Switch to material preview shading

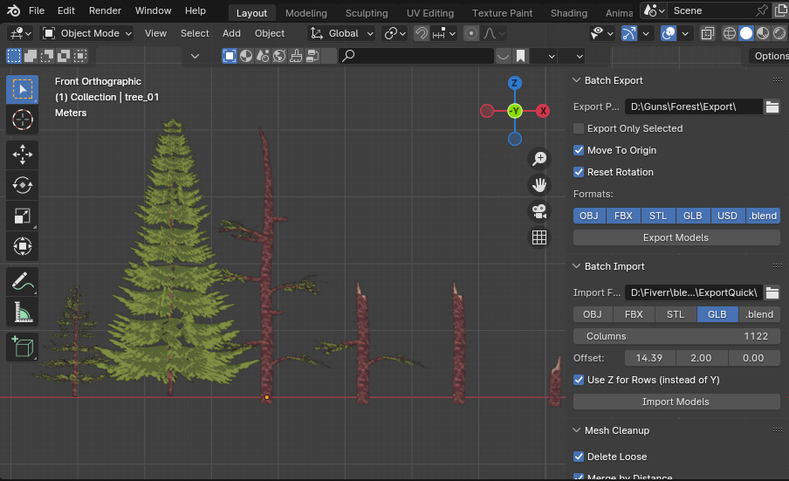coord(763,33)
